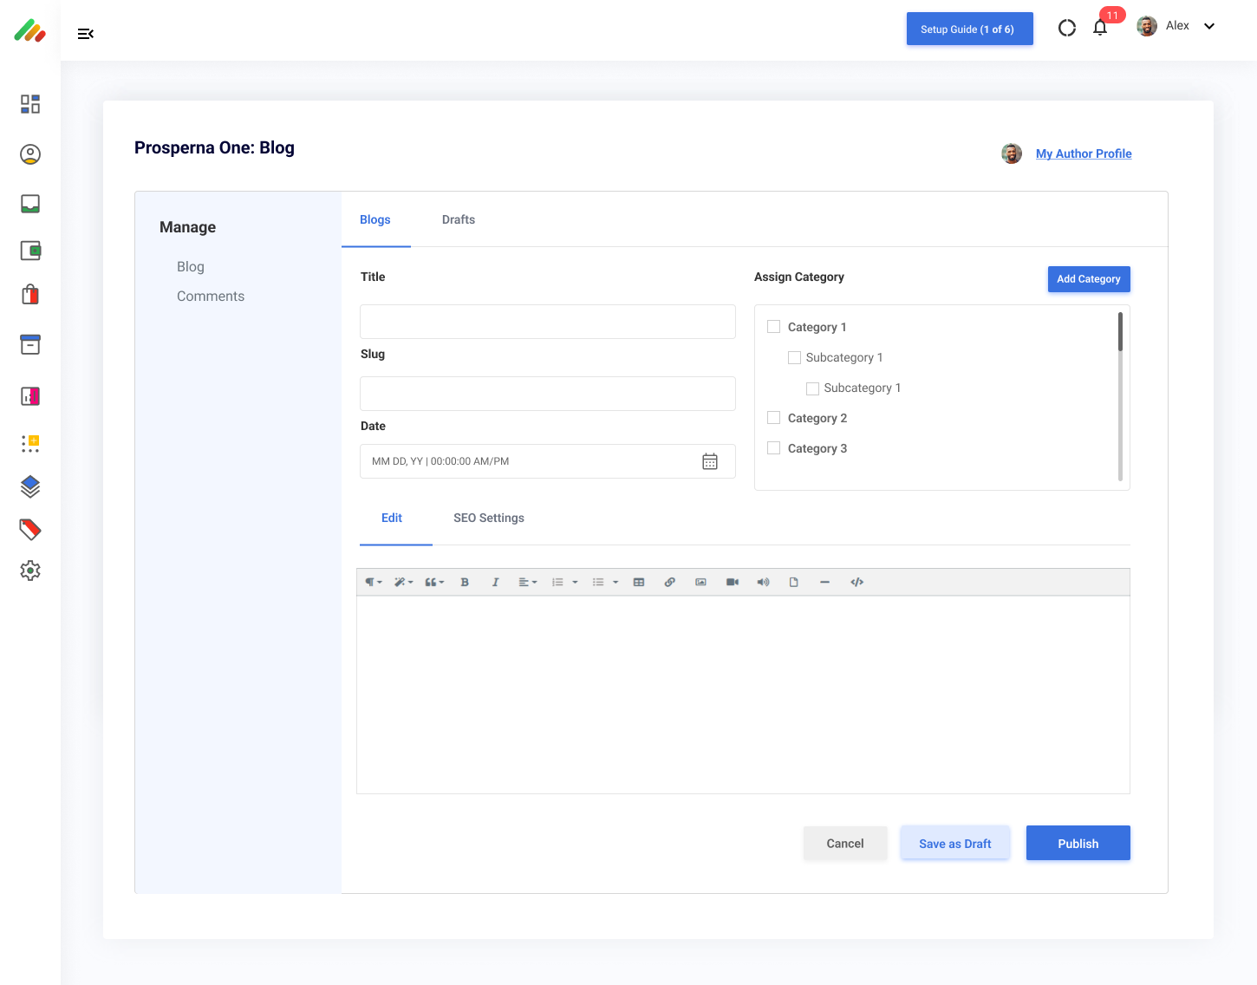Open the code view icon in the editor

[856, 583]
